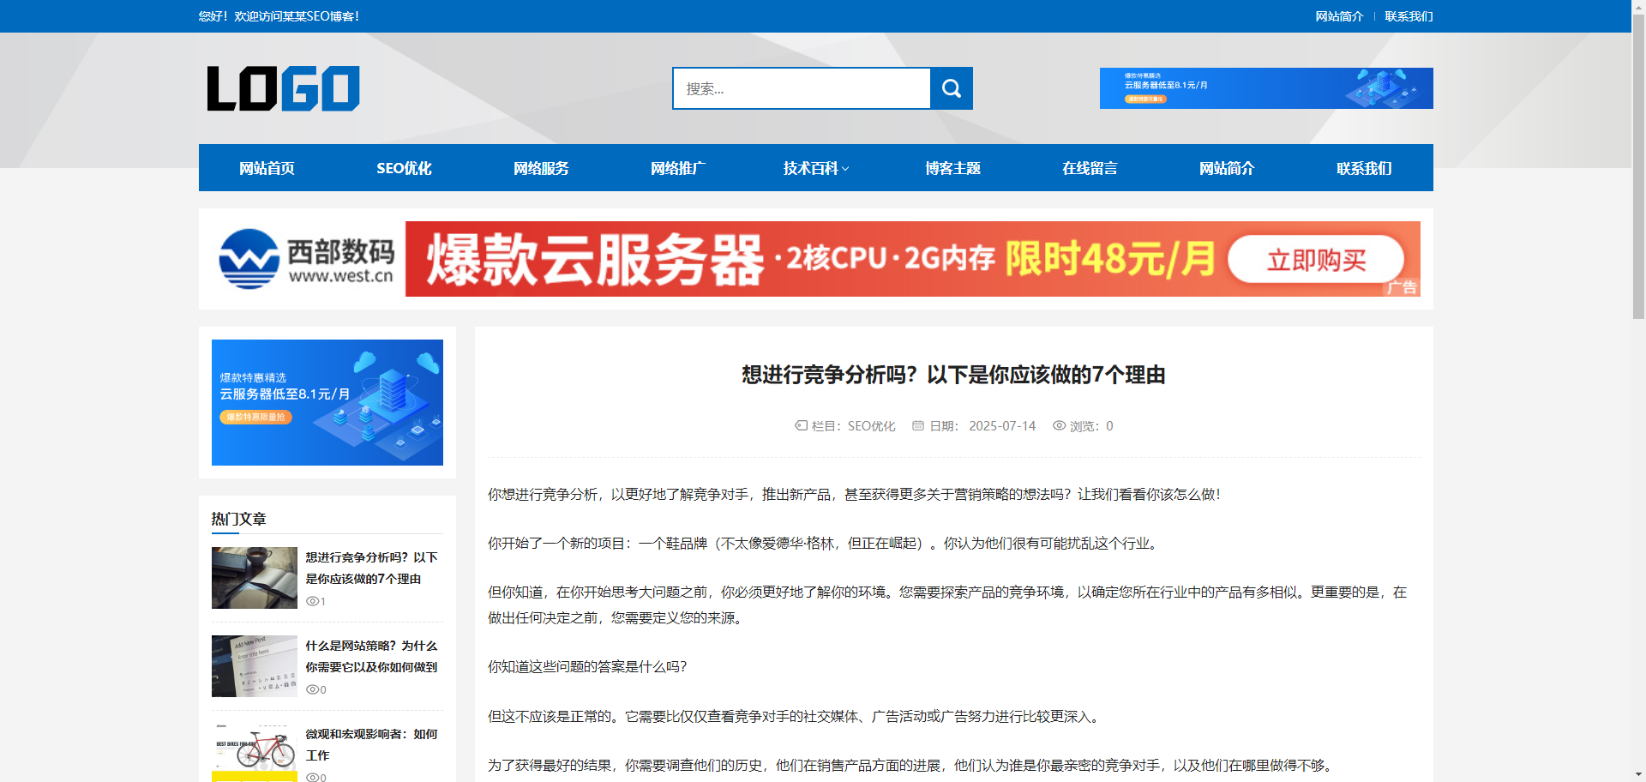Screen dimensions: 1646x782
Task: Click the calendar icon beside 日期
Action: 918,425
